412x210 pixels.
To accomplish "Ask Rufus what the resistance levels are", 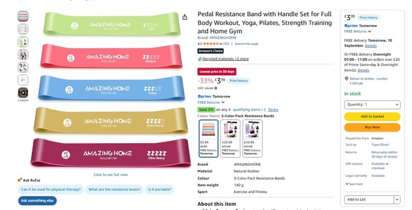I will coord(114,189).
